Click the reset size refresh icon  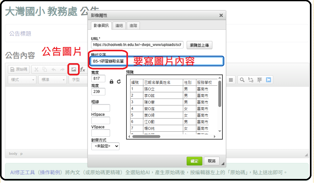click(119, 82)
